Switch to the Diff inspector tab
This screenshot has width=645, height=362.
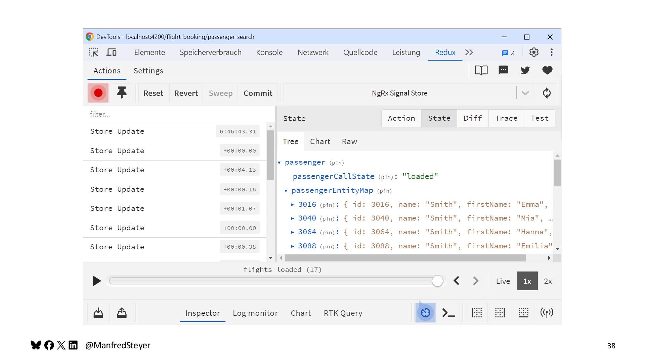(473, 118)
